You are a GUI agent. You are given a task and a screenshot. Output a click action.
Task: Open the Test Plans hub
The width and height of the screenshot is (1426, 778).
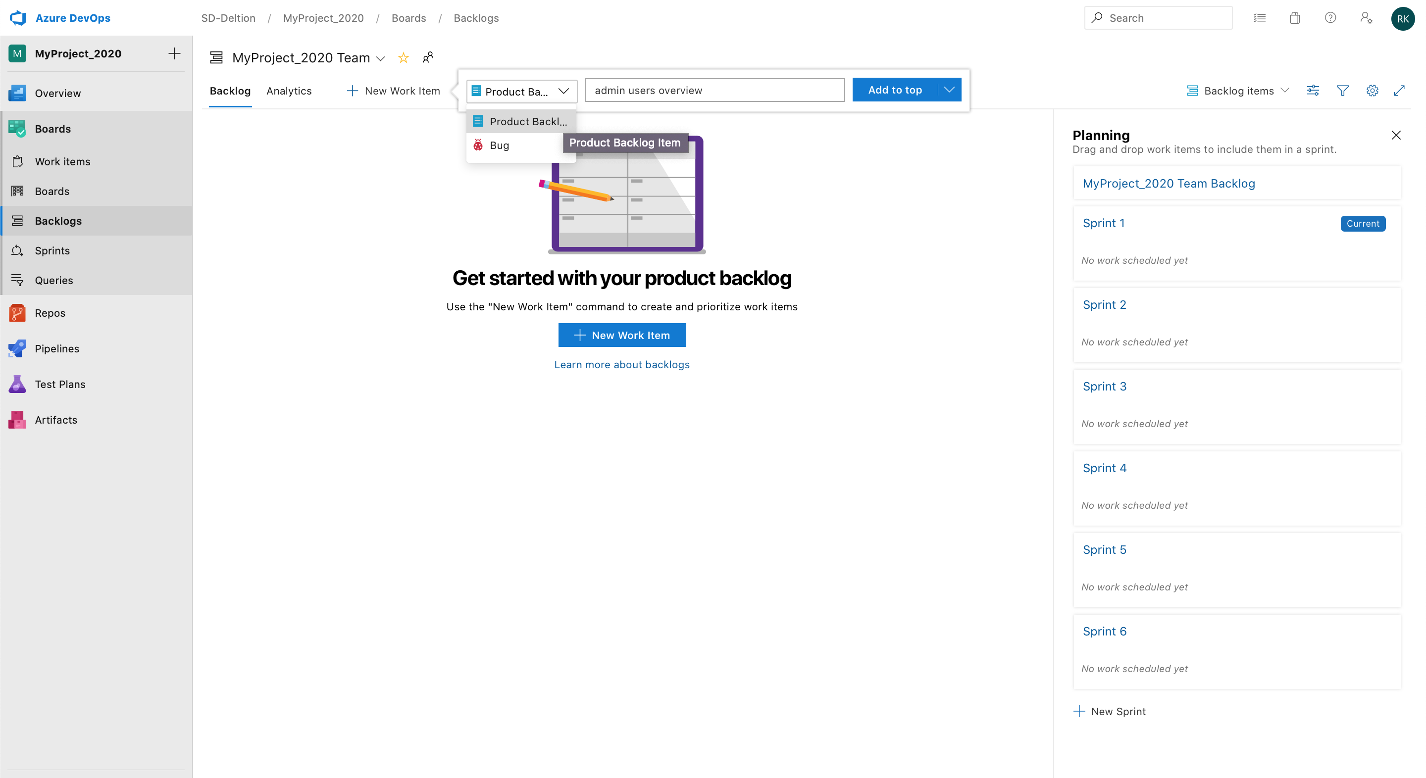pos(97,384)
